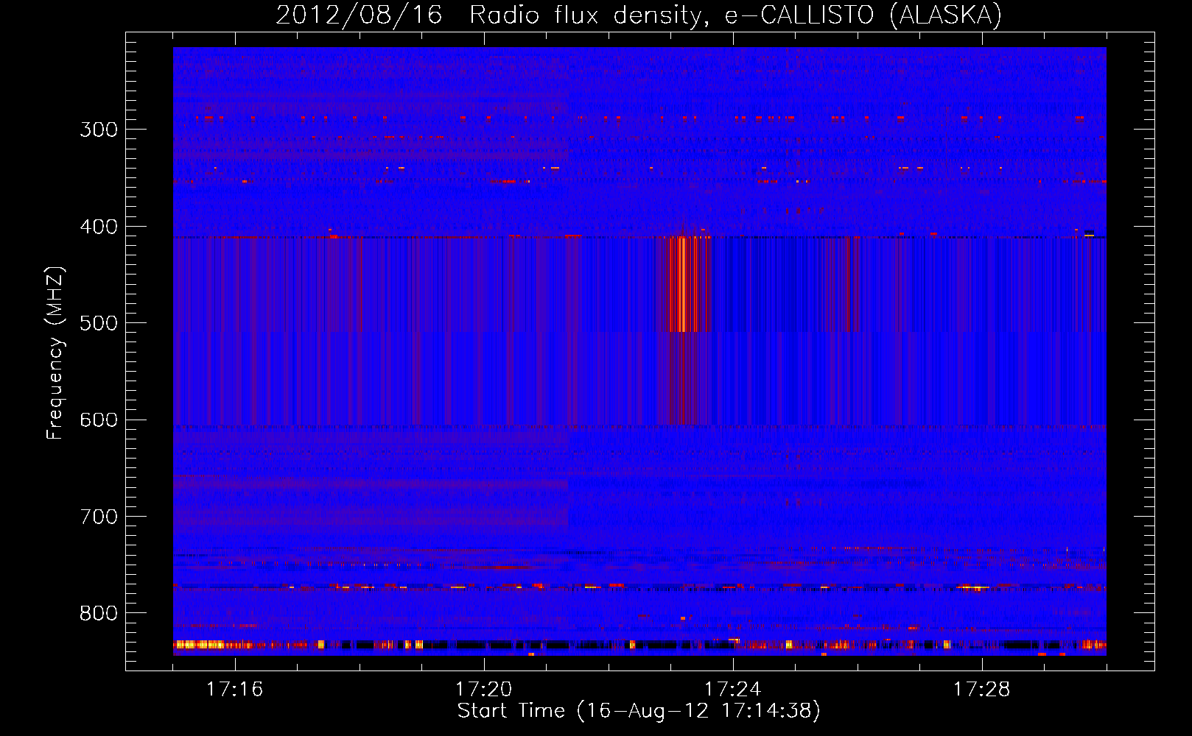Image resolution: width=1192 pixels, height=736 pixels.
Task: Click the 700 frequency tick label
Action: point(99,517)
